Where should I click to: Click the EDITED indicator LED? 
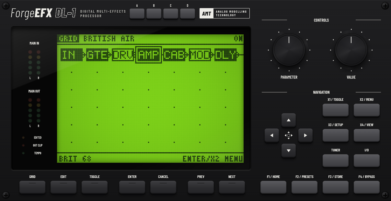click(x=23, y=137)
